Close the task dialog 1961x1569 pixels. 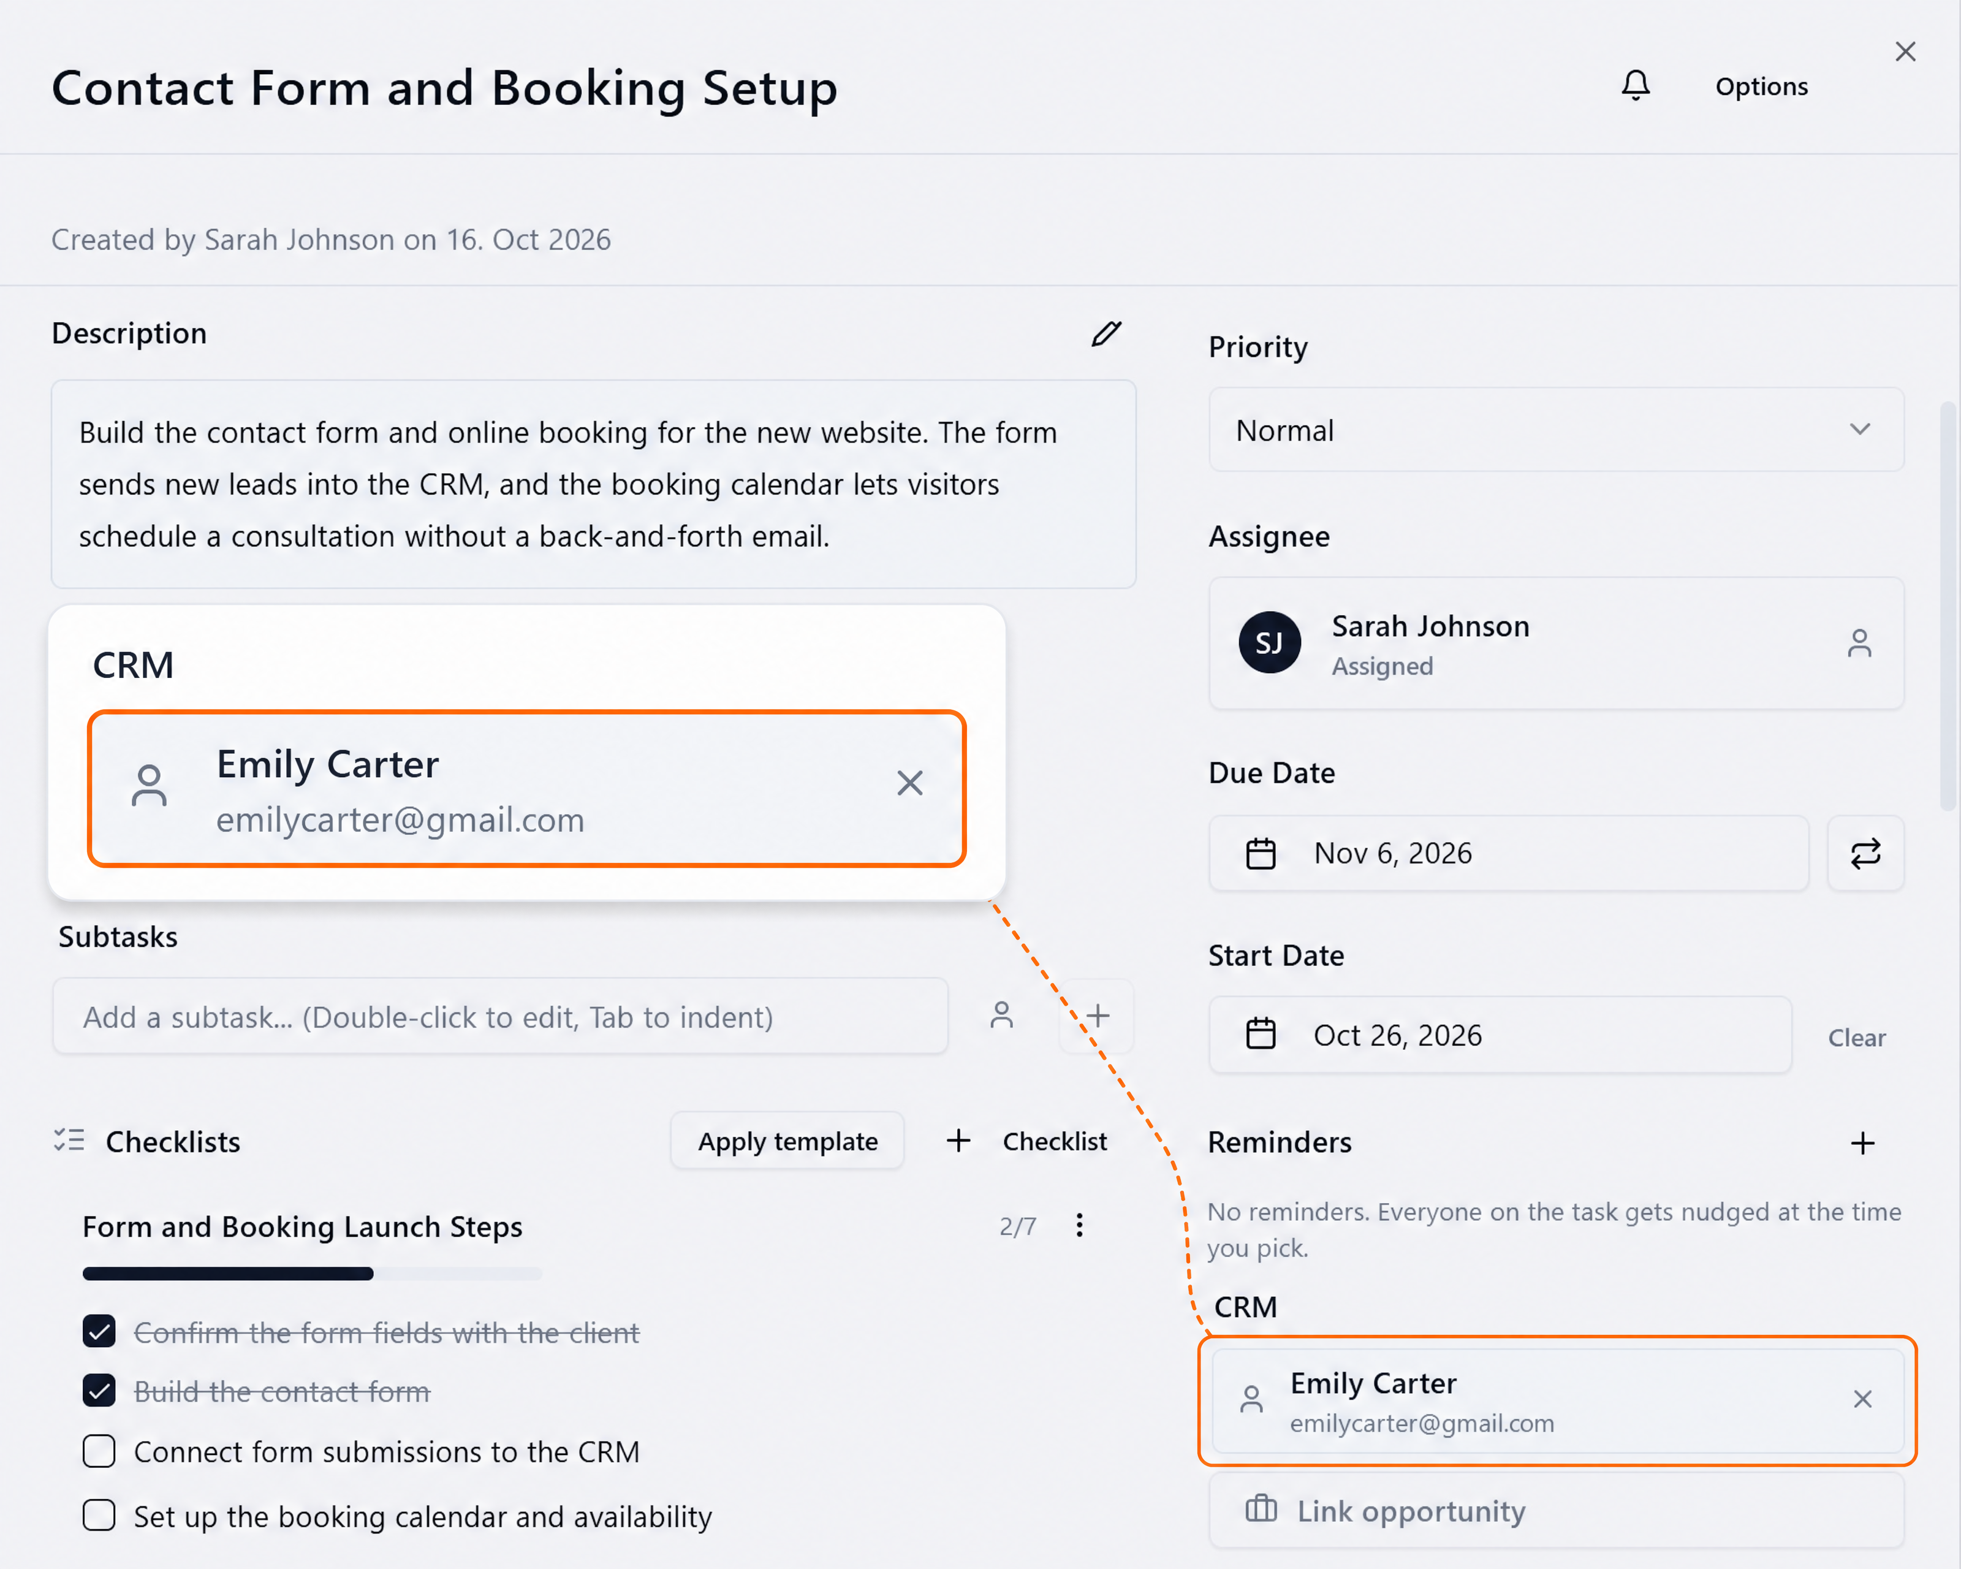pyautogui.click(x=1905, y=52)
